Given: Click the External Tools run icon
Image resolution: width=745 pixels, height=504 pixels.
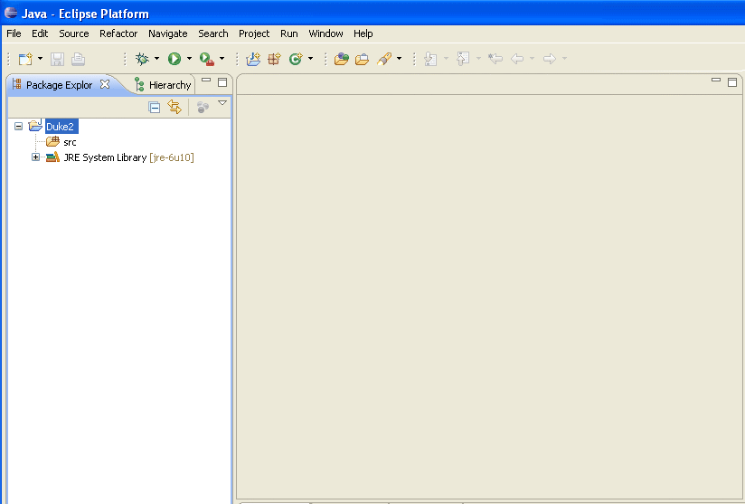Looking at the screenshot, I should (207, 59).
